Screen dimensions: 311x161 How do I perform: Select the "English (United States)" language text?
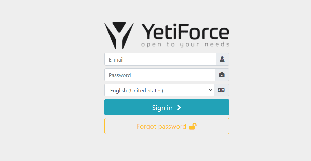click(x=136, y=90)
